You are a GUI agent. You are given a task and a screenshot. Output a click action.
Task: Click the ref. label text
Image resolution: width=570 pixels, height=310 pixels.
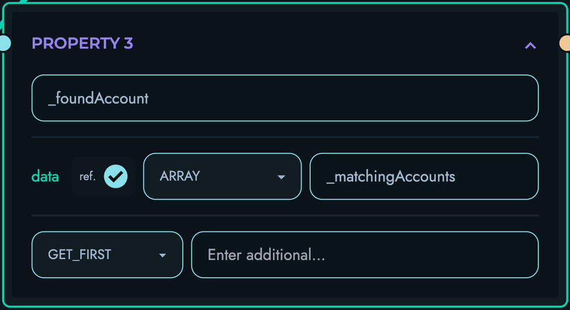[x=87, y=177]
